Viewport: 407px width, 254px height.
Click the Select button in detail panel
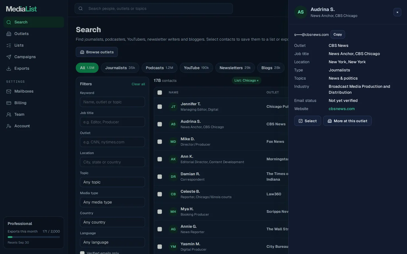pyautogui.click(x=308, y=121)
